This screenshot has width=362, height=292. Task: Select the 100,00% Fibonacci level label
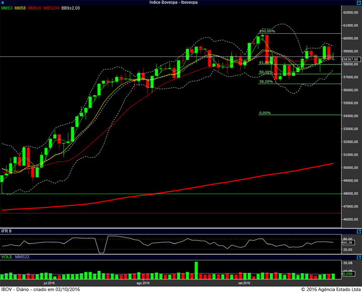click(267, 31)
